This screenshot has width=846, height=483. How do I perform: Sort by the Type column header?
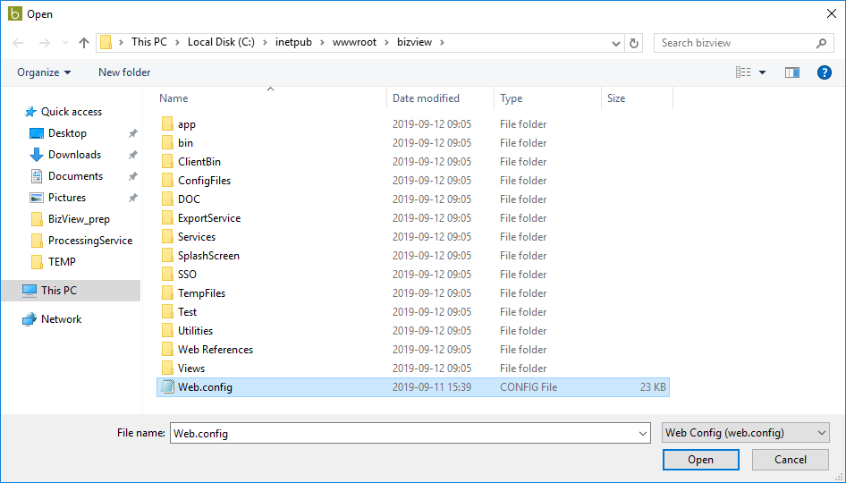[511, 98]
